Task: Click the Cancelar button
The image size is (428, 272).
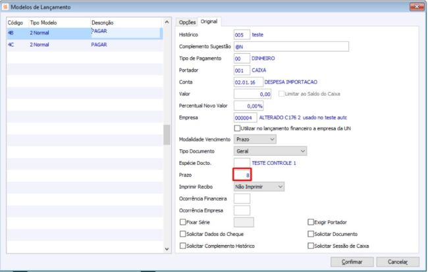Action: pyautogui.click(x=398, y=262)
